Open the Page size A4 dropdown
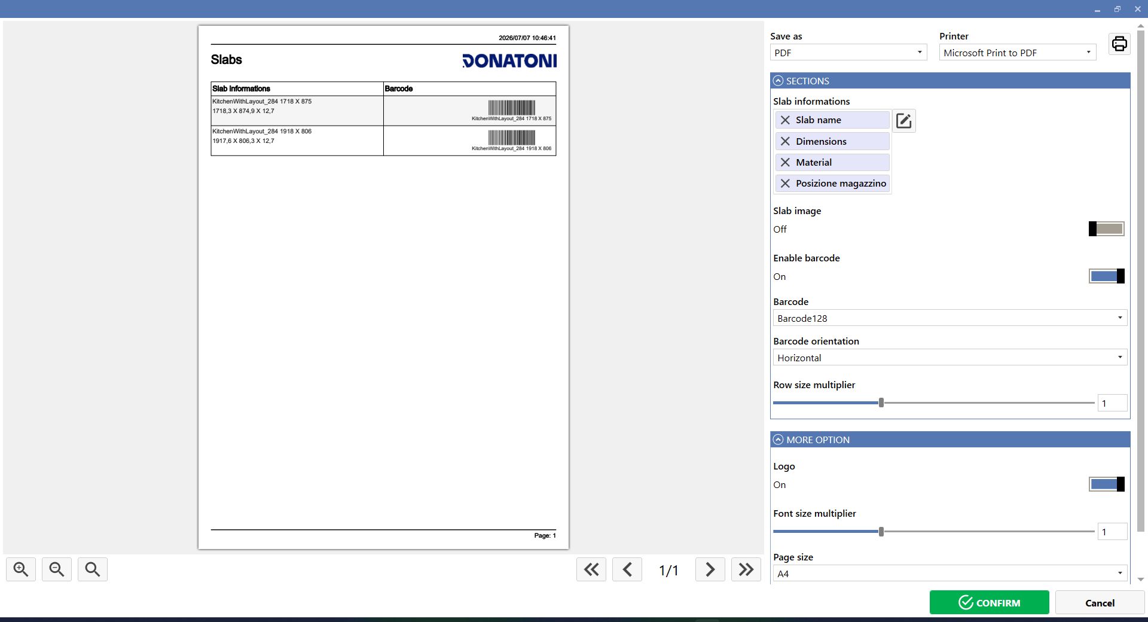Viewport: 1148px width, 622px height. [x=950, y=574]
